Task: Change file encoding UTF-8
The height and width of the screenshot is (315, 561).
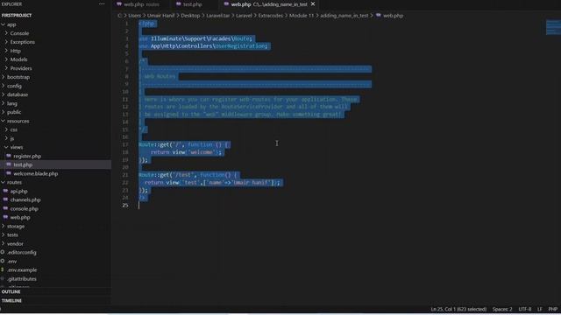Action: [x=525, y=309]
